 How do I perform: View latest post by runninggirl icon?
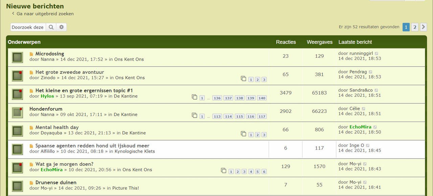click(377, 54)
